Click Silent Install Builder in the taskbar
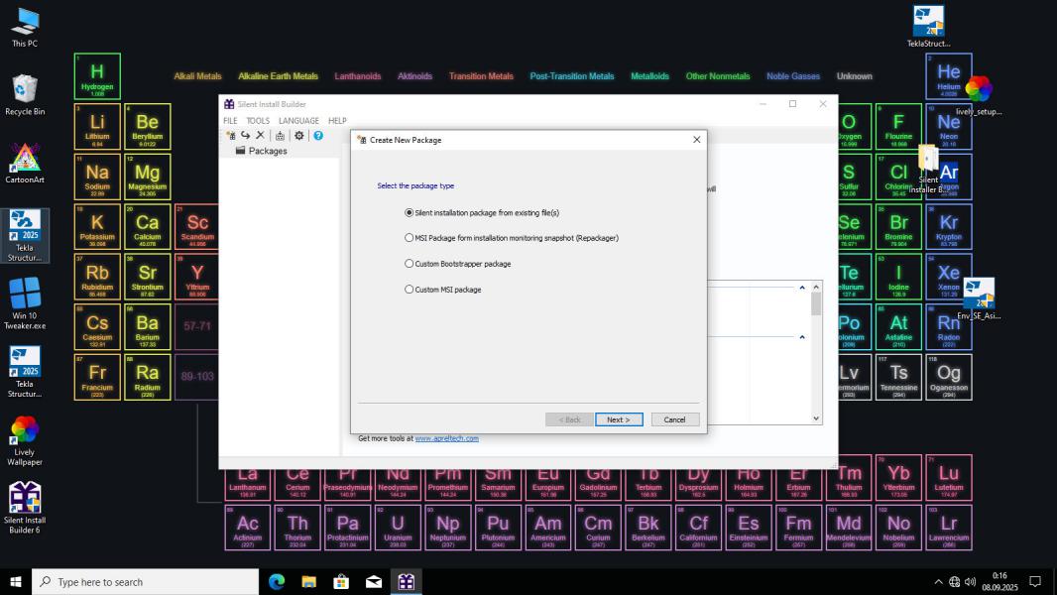The image size is (1057, 595). pos(406,582)
